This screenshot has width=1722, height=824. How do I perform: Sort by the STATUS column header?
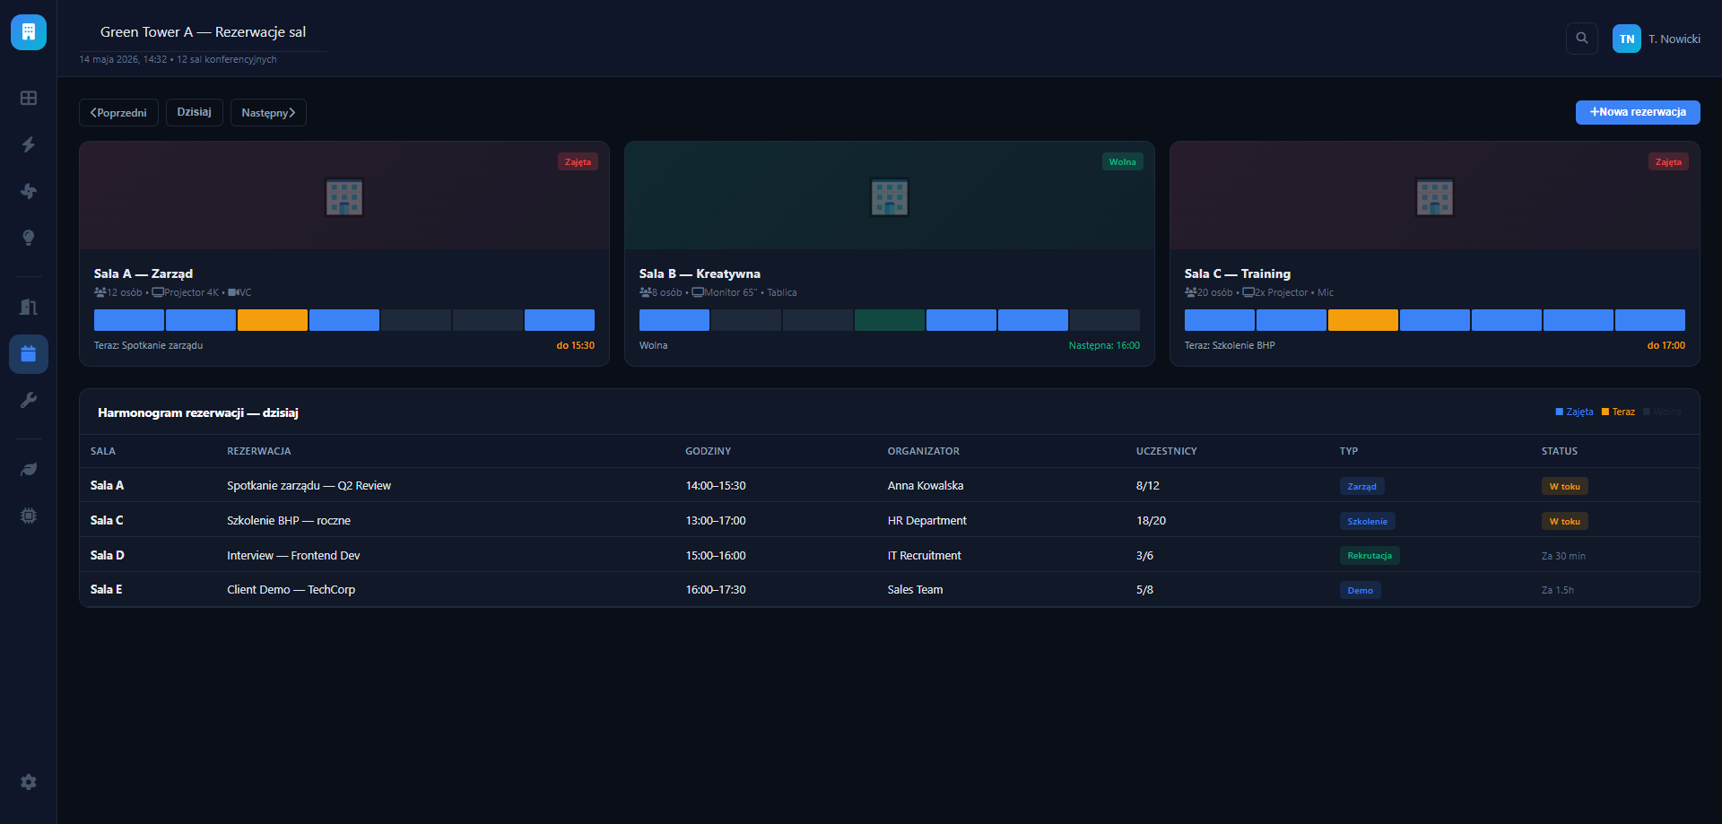1560,451
